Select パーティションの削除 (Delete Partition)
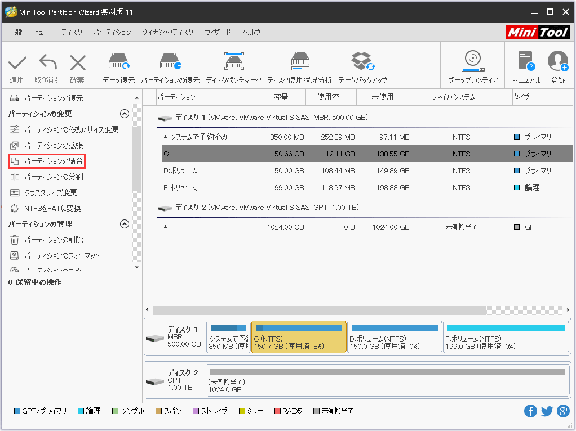The height and width of the screenshot is (431, 576). 47,240
